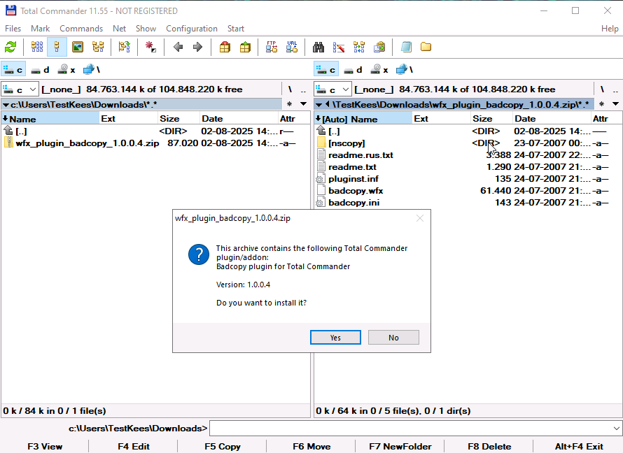Click the F8 Delete button

[x=489, y=447]
